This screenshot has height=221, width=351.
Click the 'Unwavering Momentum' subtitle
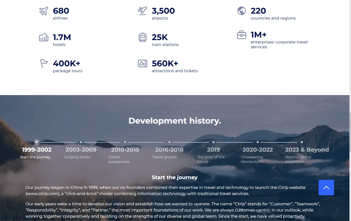click(x=252, y=159)
